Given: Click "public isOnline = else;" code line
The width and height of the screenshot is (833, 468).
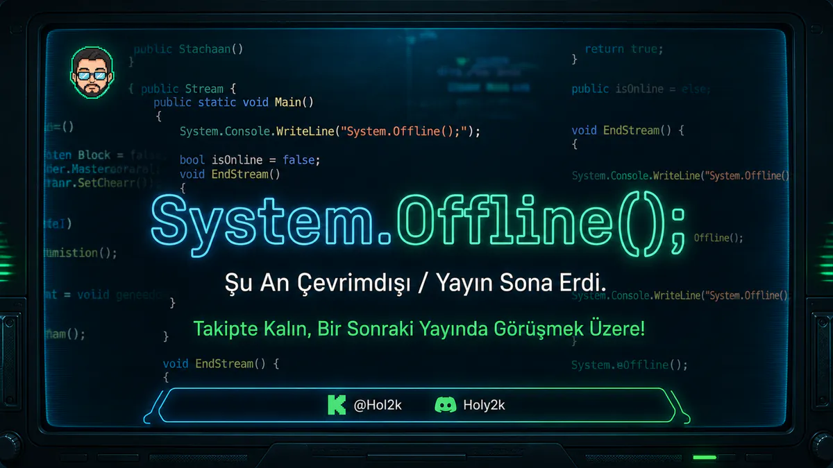Looking at the screenshot, I should pos(640,89).
